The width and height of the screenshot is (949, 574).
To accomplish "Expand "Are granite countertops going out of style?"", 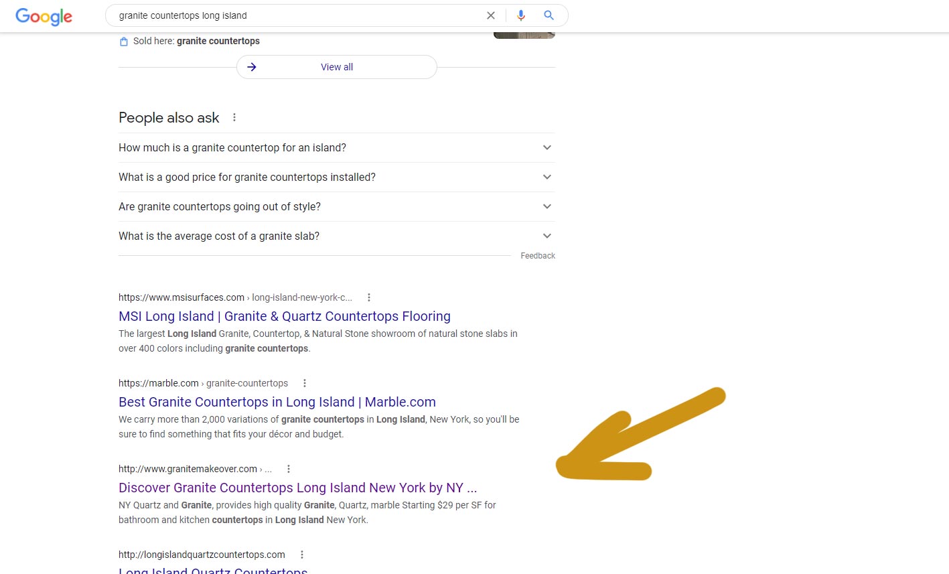I will [337, 206].
